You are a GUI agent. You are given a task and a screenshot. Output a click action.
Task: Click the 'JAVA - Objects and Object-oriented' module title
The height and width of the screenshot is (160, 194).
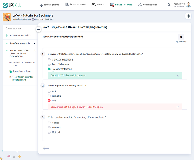pyautogui.click(x=19, y=53)
